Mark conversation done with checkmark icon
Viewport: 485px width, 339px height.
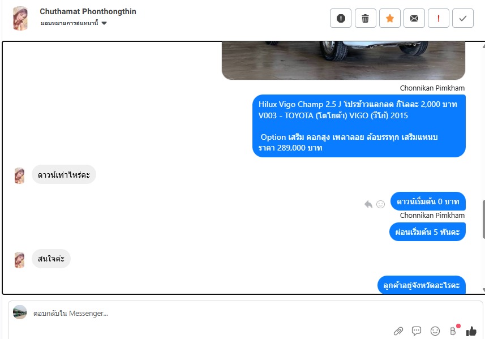(463, 18)
